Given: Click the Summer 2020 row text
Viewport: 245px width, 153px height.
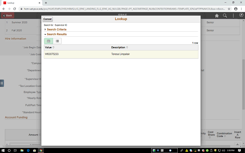Looking at the screenshot, I should (20, 23).
